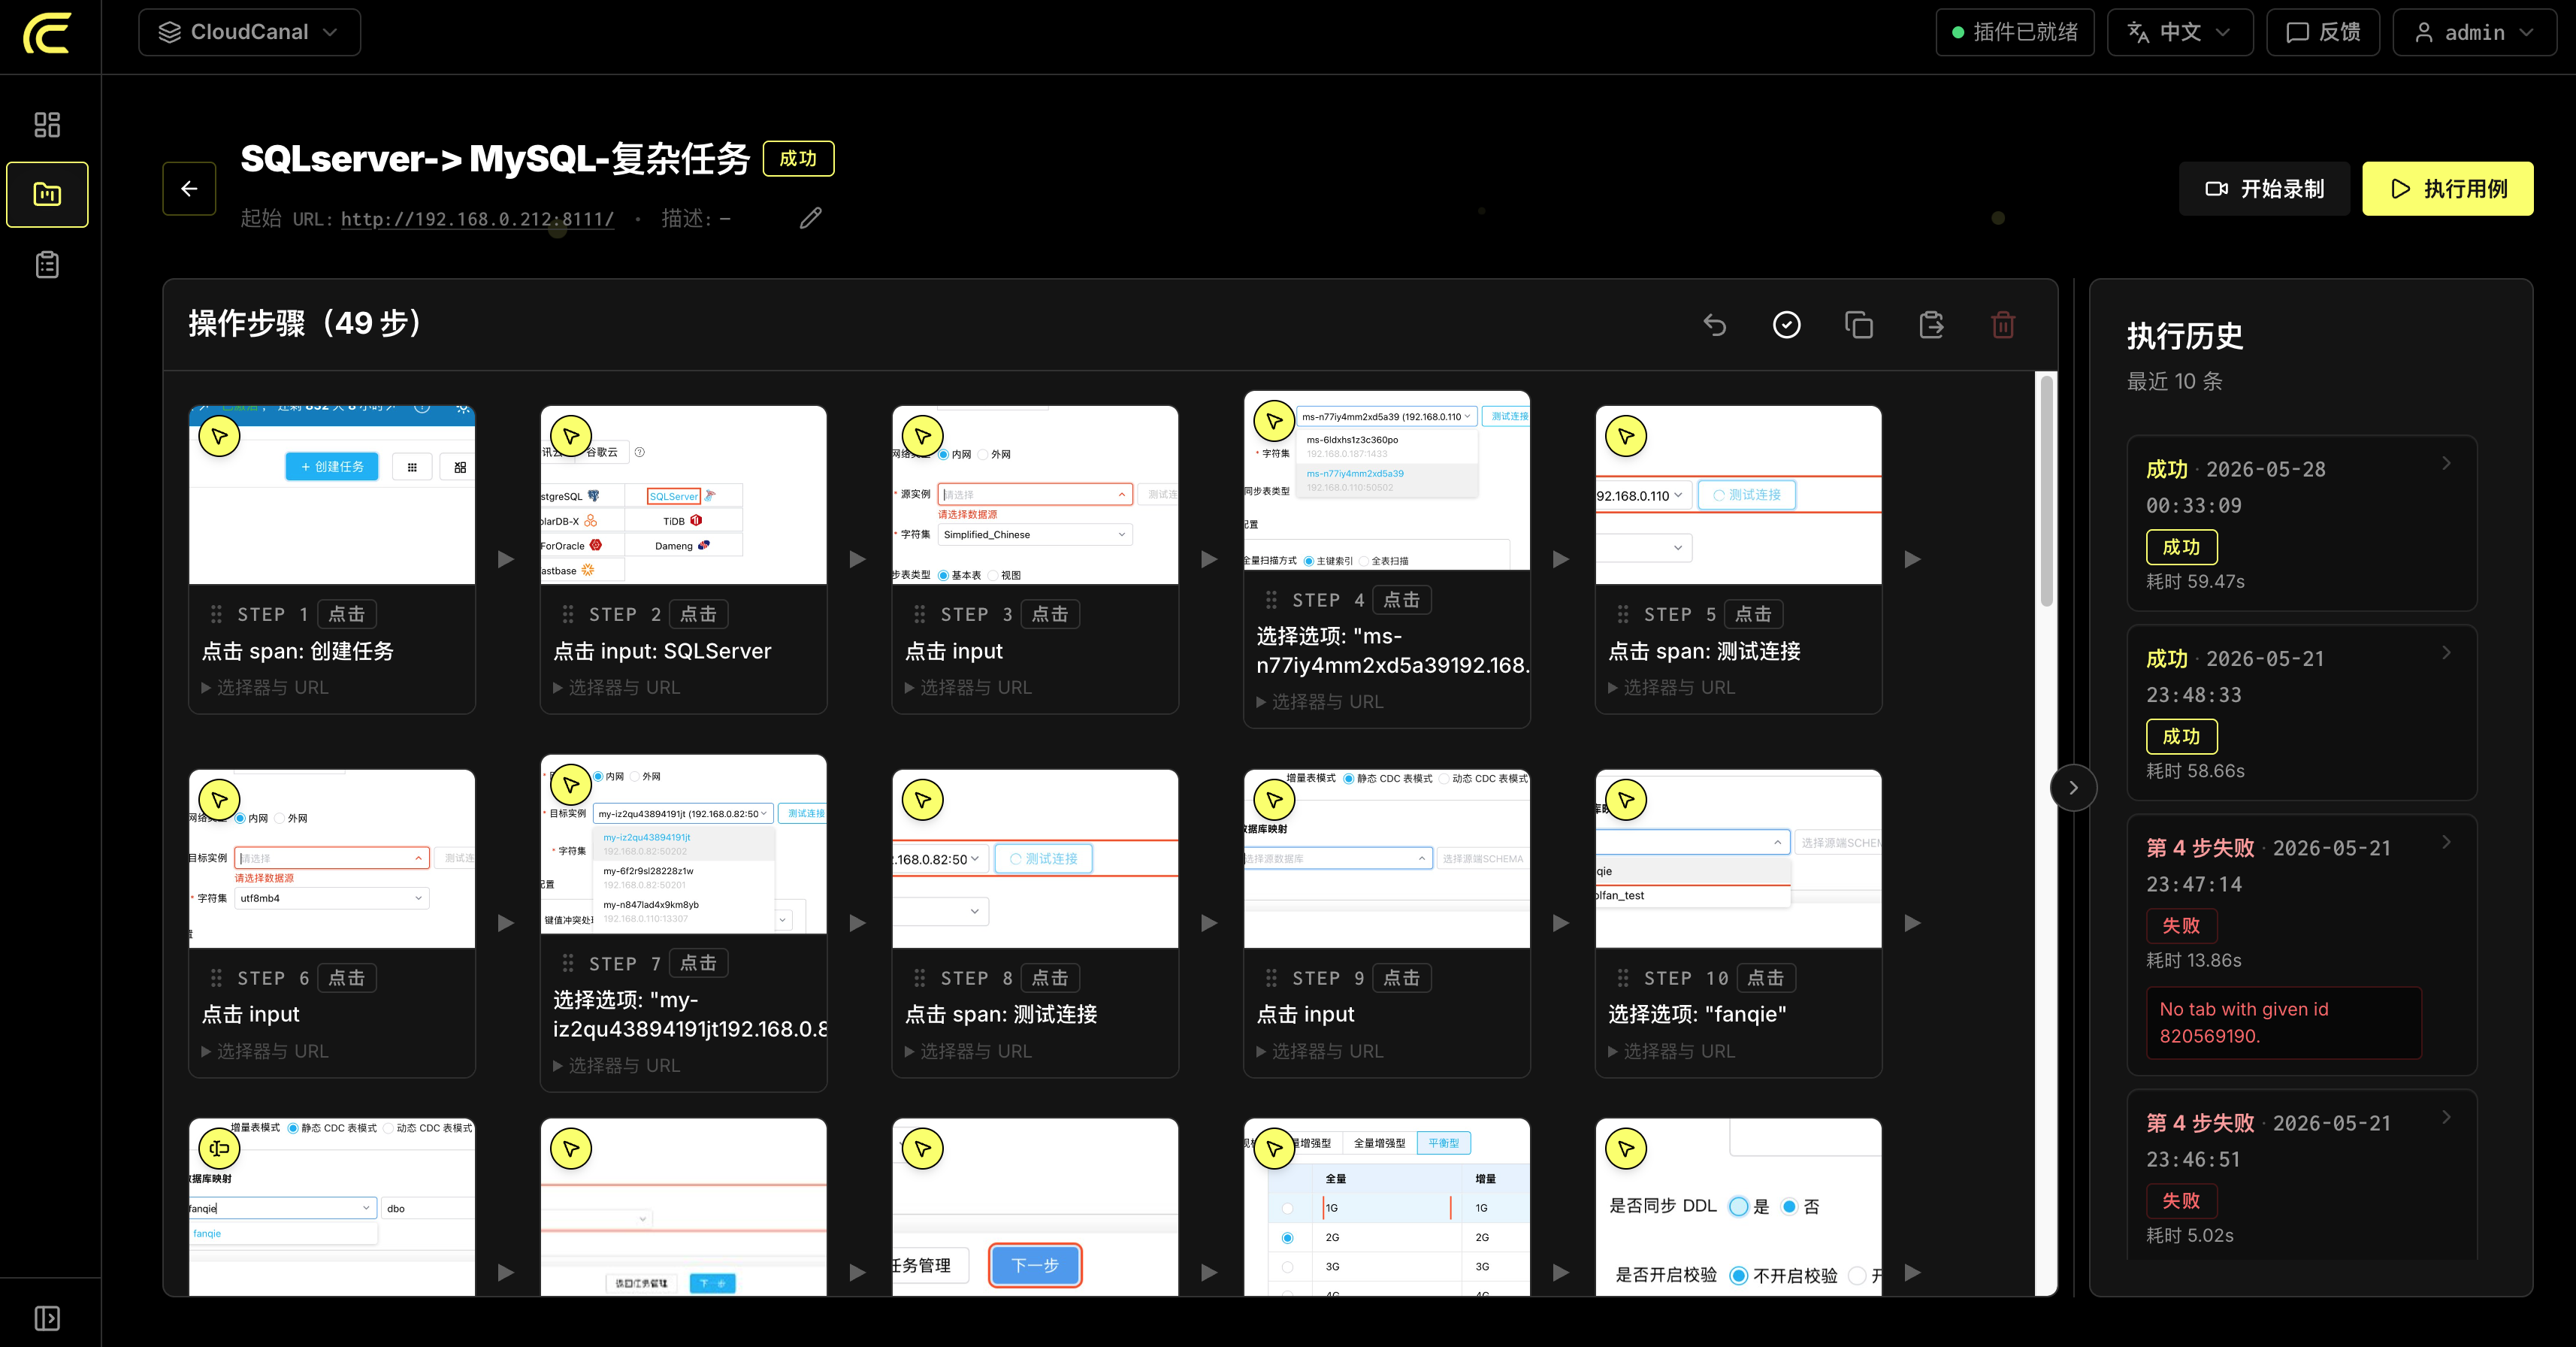This screenshot has width=2576, height=1347.
Task: Collapse the sidebar with bottom panel icon
Action: tap(47, 1318)
